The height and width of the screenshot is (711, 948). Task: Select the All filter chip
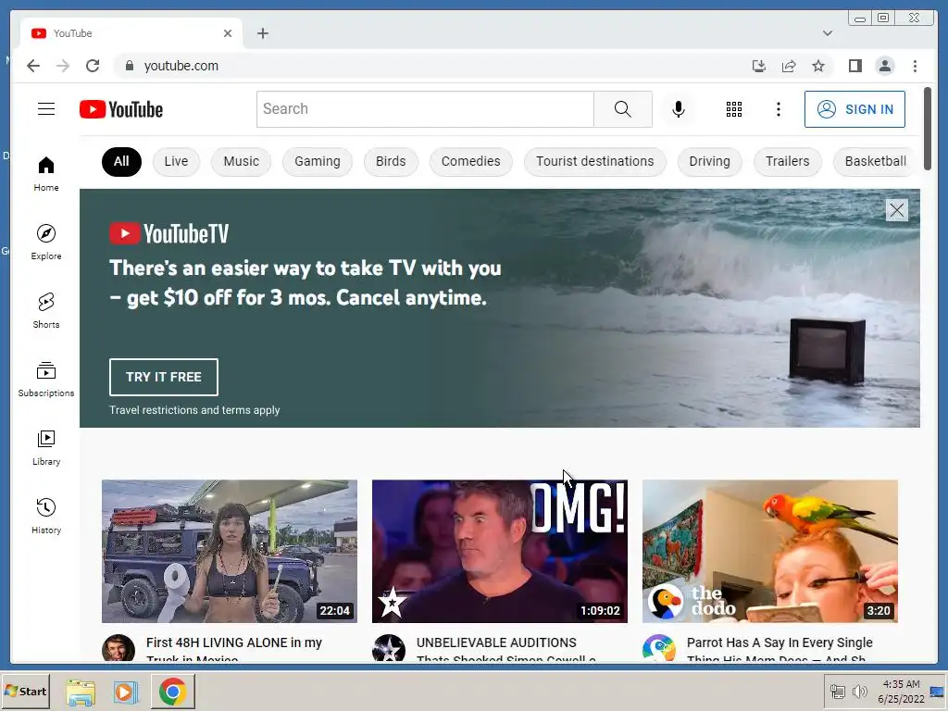pyautogui.click(x=121, y=161)
